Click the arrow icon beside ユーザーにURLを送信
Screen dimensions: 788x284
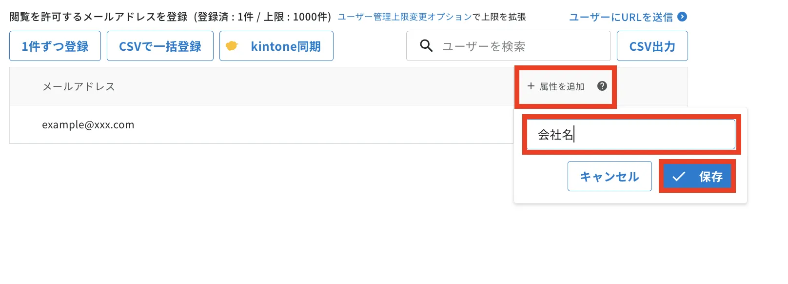pyautogui.click(x=683, y=17)
